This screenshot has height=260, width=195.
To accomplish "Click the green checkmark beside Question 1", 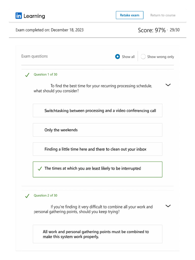I will (27, 75).
